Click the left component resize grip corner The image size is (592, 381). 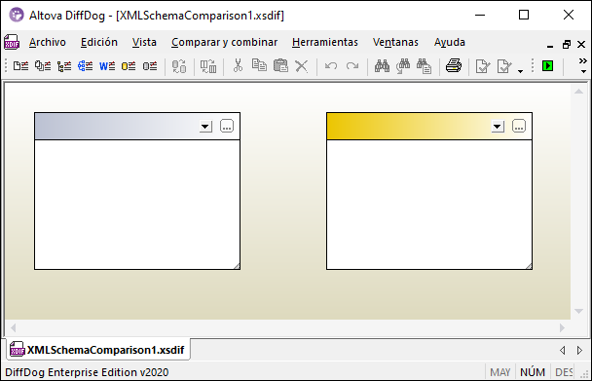pyautogui.click(x=237, y=266)
